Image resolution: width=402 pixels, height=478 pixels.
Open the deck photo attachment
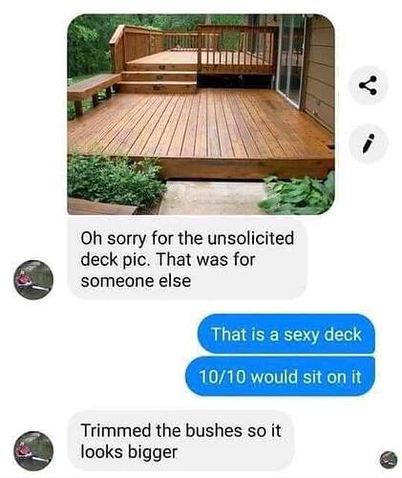click(201, 115)
